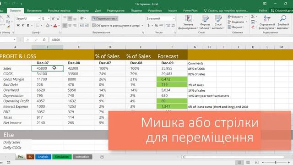This screenshot has height=165, width=293.
Task: Open the Дані ribbon tab
Action: 98,11
